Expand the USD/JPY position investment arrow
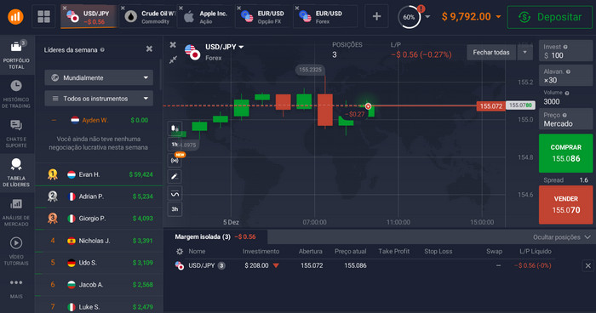The image size is (596, 313). tap(276, 265)
